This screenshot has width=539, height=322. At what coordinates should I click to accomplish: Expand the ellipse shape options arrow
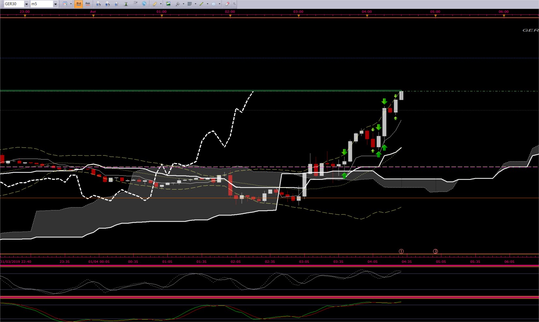pyautogui.click(x=219, y=4)
